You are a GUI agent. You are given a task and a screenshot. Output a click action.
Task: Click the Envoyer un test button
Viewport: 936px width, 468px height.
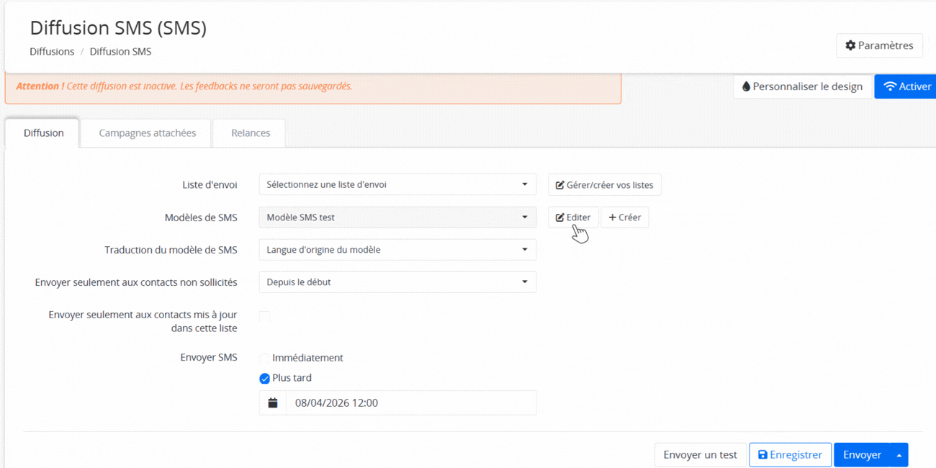coord(700,455)
